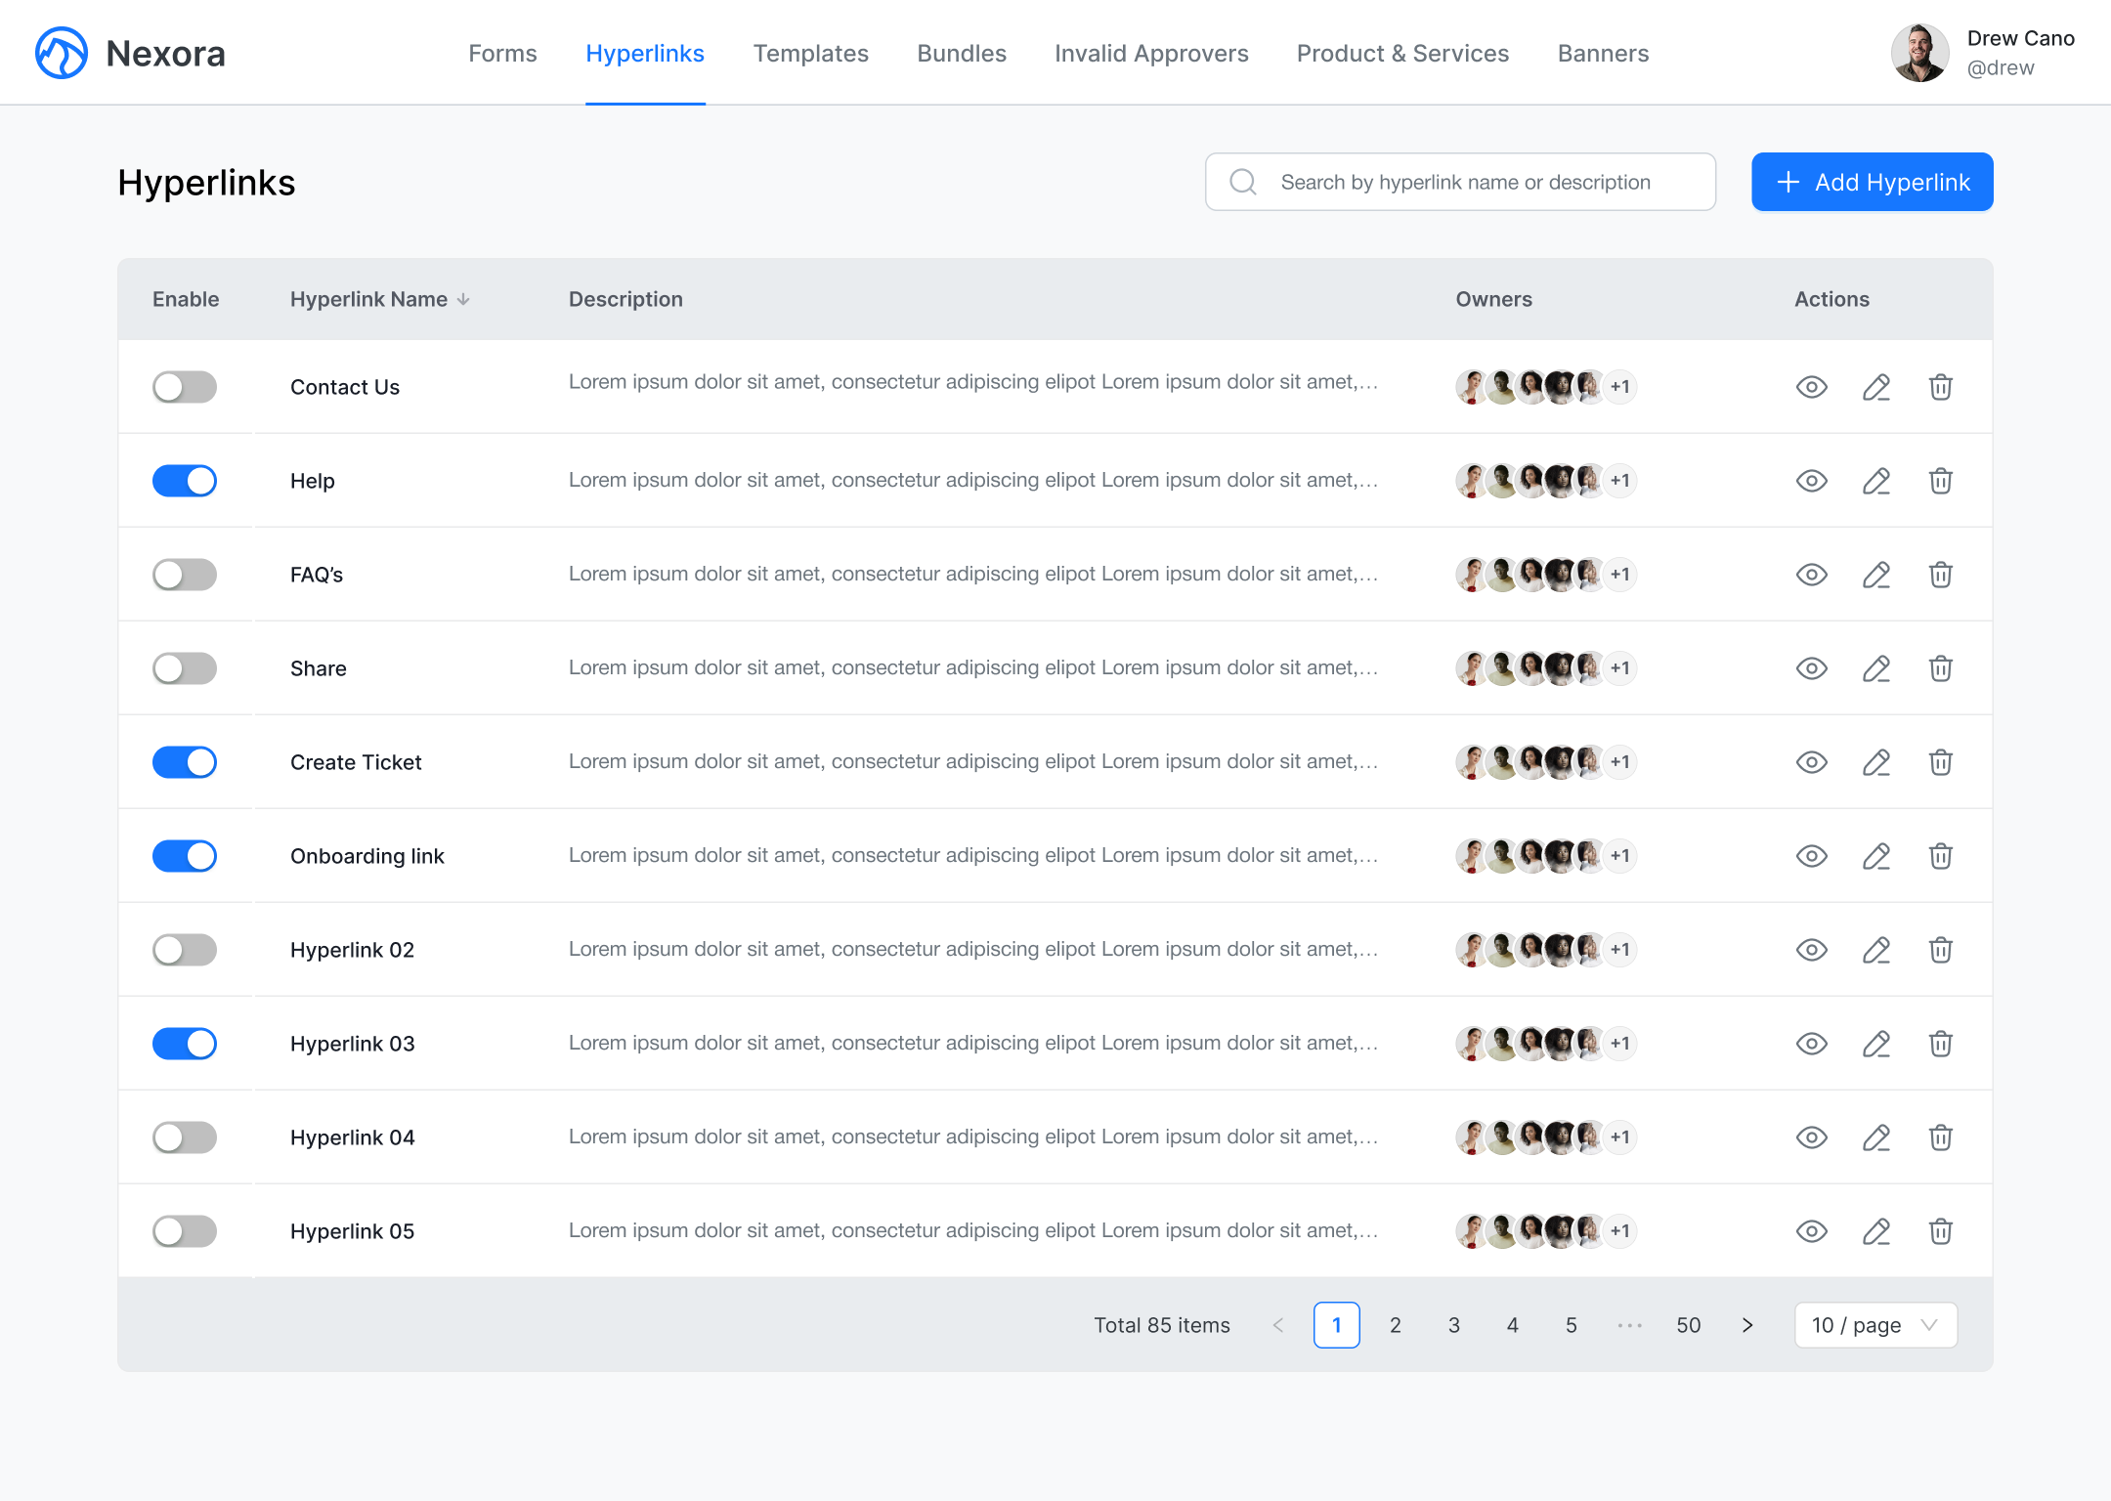Sort by Hyperlink Name column arrow
The image size is (2111, 1501).
[463, 300]
